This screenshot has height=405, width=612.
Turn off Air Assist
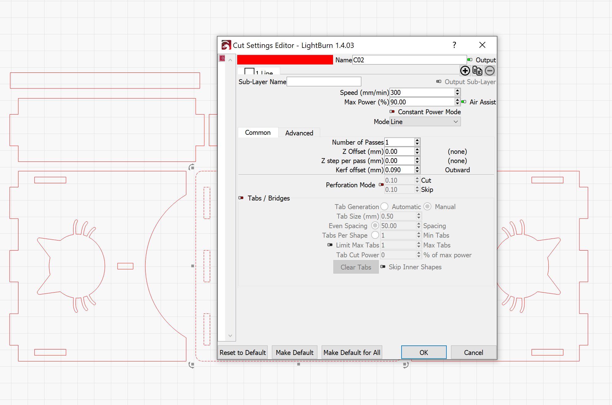tap(463, 102)
